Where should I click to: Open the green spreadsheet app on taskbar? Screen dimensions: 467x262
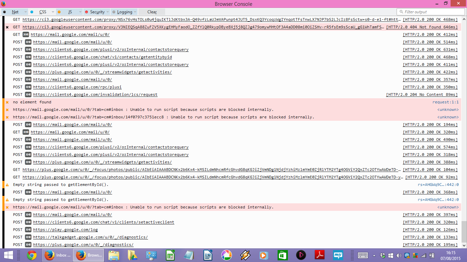click(x=170, y=255)
